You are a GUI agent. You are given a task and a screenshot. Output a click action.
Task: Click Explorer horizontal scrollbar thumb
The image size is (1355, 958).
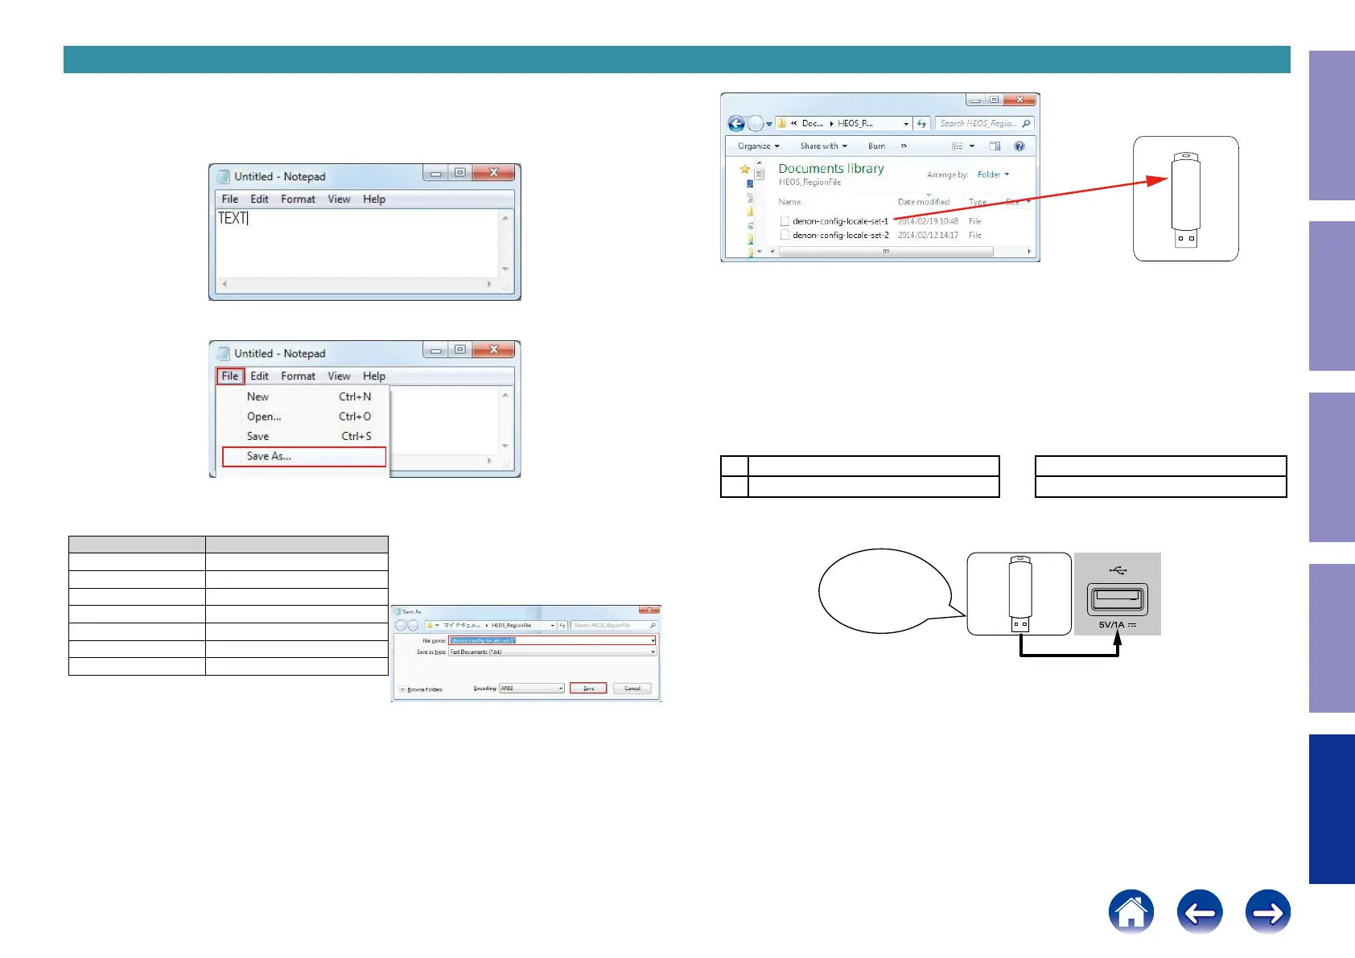886,252
